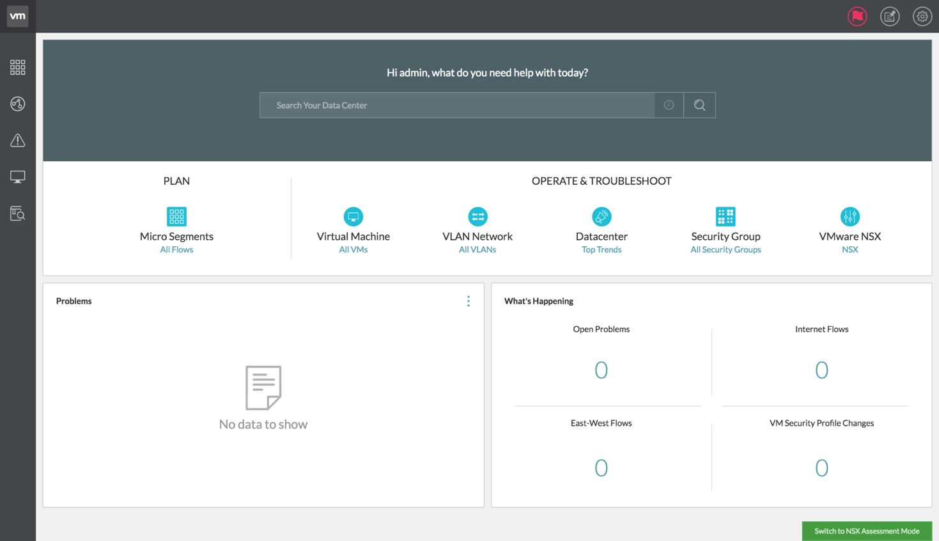The width and height of the screenshot is (939, 541).
Task: Open the alerts triangle icon in the sidebar
Action: point(17,140)
